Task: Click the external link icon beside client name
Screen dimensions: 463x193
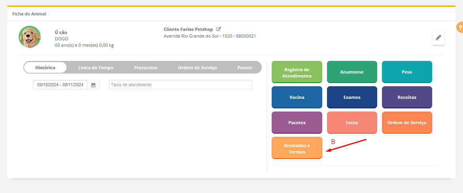Action: click(x=218, y=29)
